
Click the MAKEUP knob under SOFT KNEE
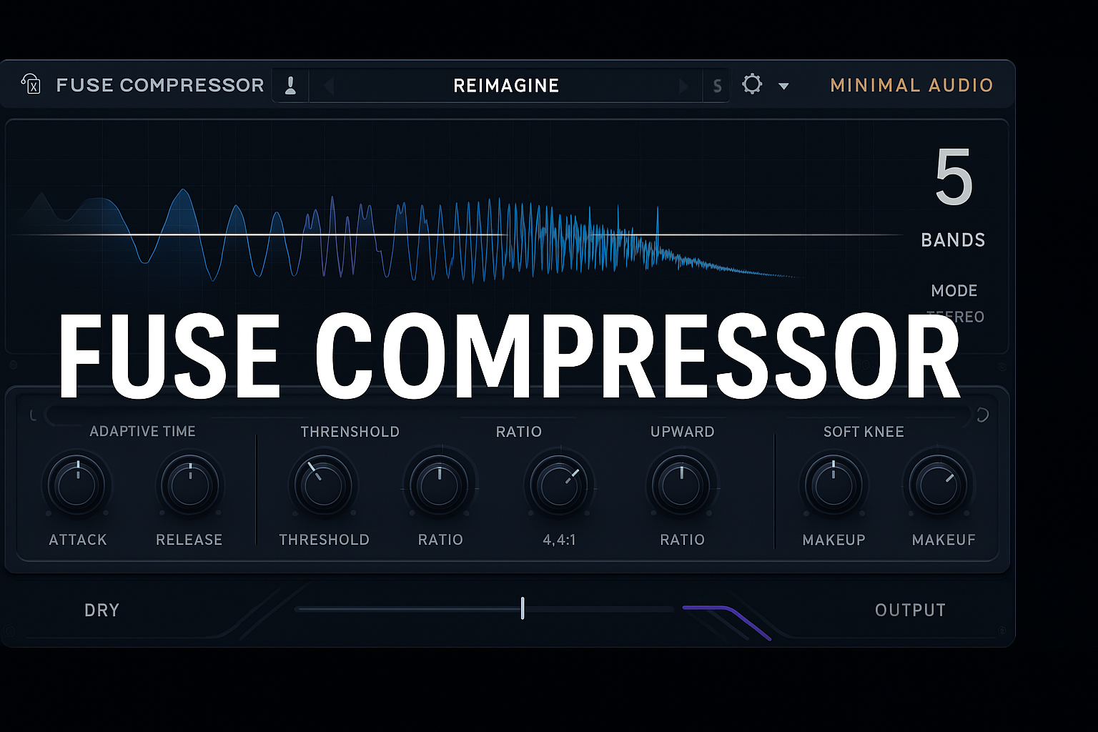click(x=834, y=485)
